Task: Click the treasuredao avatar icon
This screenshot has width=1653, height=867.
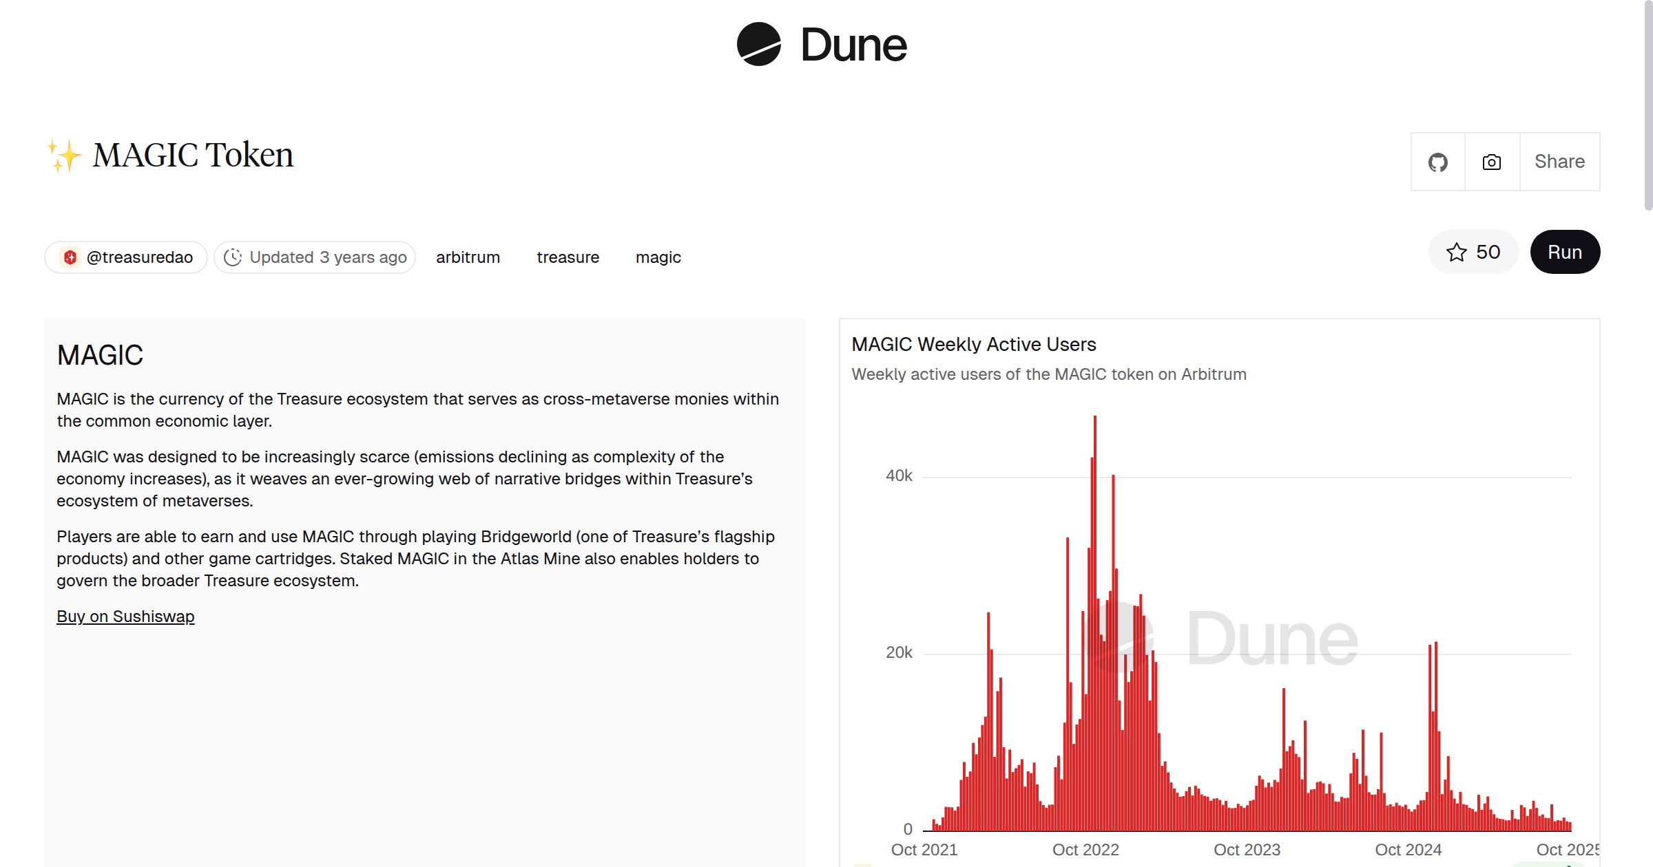Action: pos(70,257)
